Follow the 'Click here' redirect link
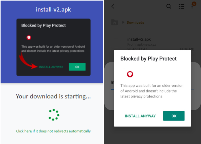 click(x=53, y=131)
